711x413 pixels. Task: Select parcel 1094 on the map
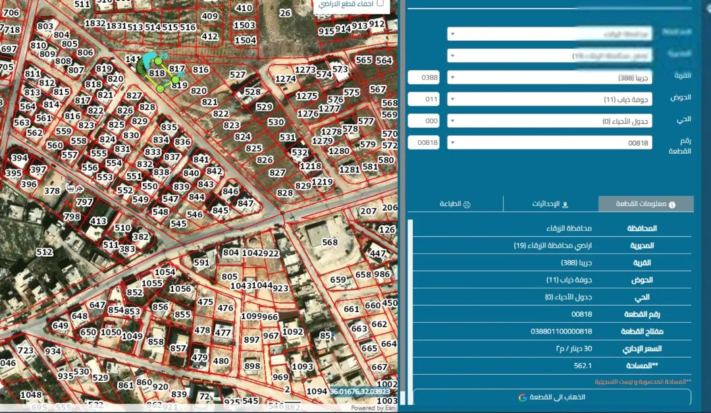click(x=317, y=391)
